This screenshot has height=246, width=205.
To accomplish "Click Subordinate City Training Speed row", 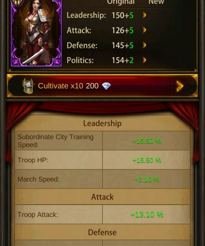I will pos(102,141).
